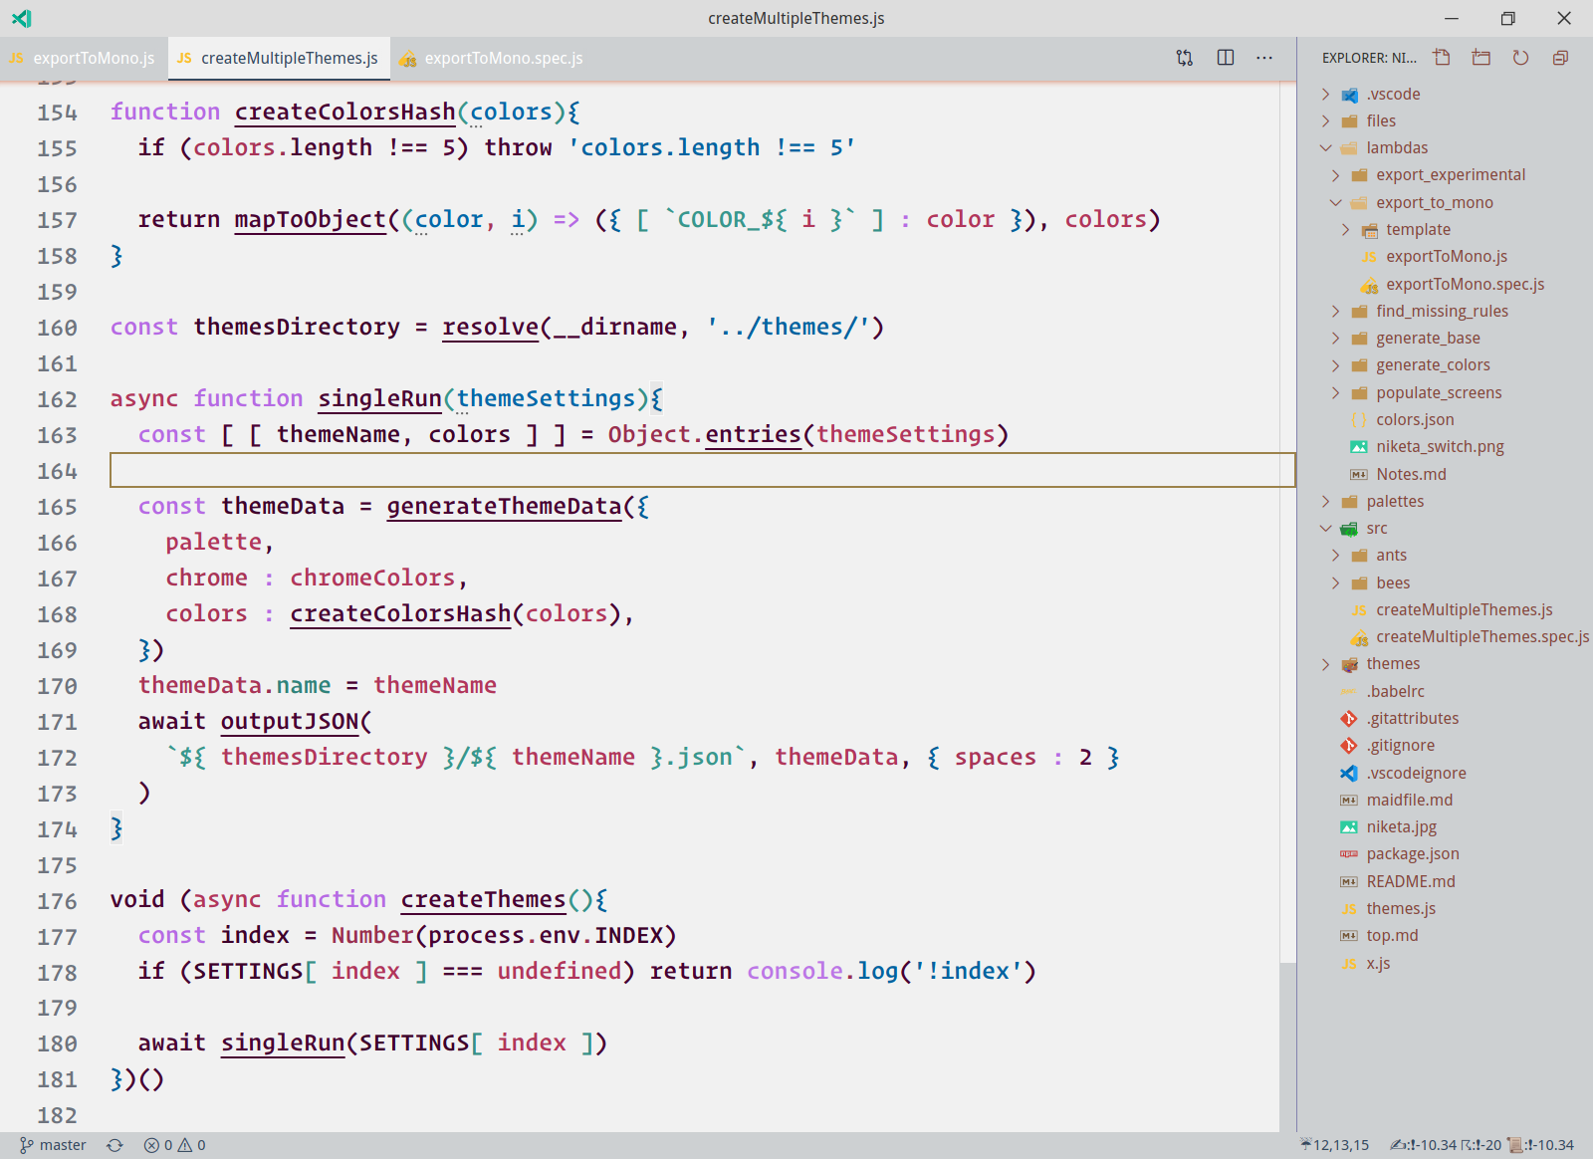The height and width of the screenshot is (1159, 1593).
Task: Open the package.json file
Action: [1412, 853]
